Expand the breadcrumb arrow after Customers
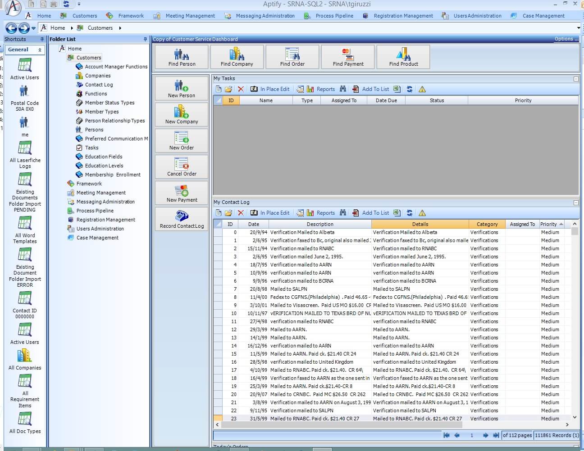This screenshot has height=451, width=584. coord(120,28)
